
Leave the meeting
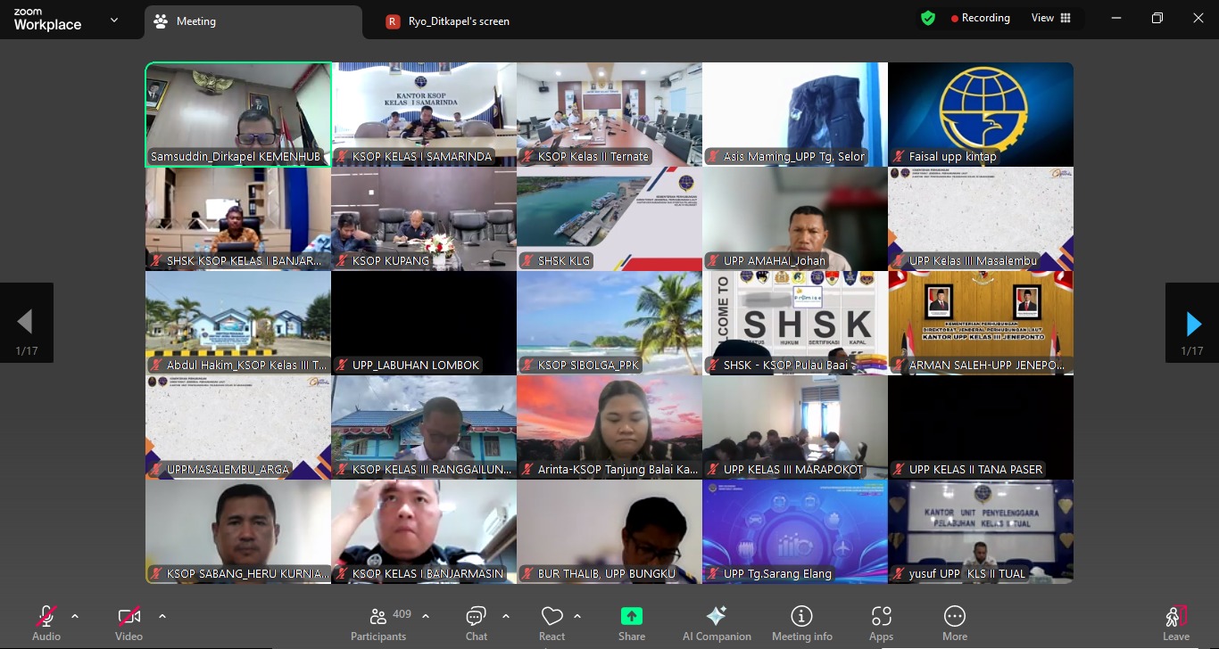(x=1175, y=623)
